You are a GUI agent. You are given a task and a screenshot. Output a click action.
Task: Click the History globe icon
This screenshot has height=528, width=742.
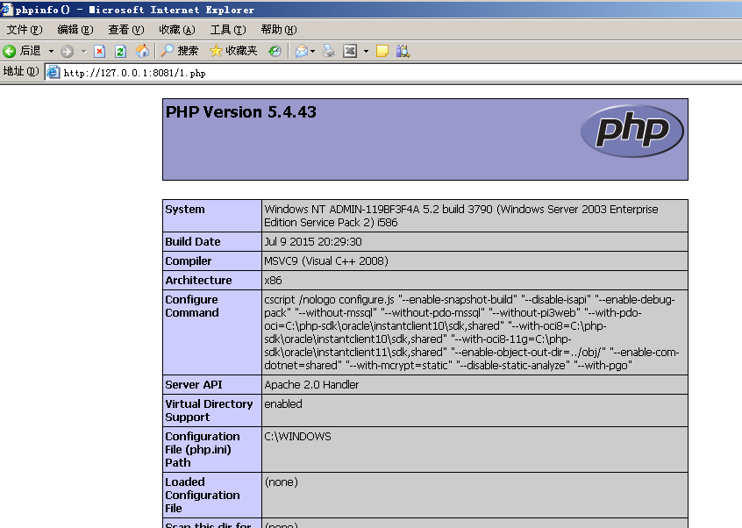point(275,51)
